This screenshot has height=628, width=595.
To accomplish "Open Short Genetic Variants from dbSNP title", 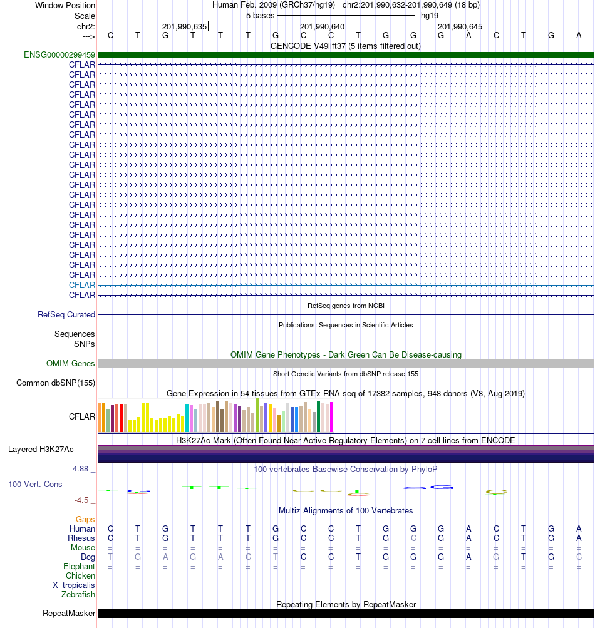I will (345, 374).
